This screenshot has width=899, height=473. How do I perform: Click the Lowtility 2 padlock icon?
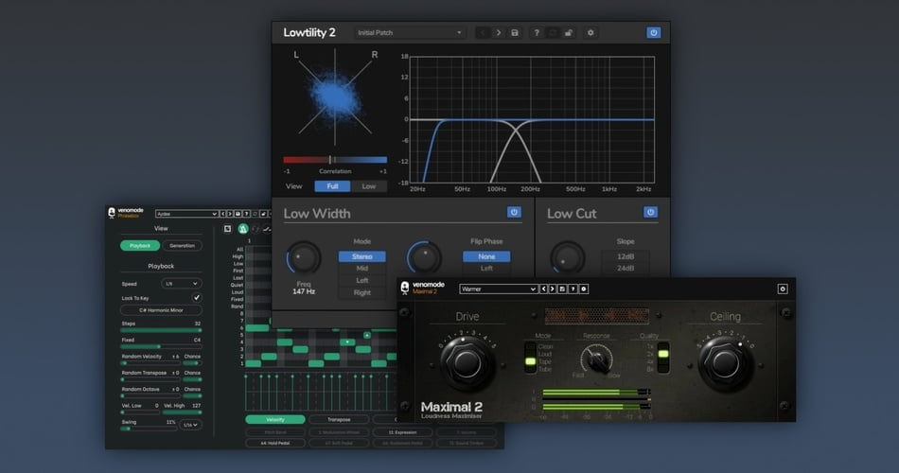(x=569, y=33)
